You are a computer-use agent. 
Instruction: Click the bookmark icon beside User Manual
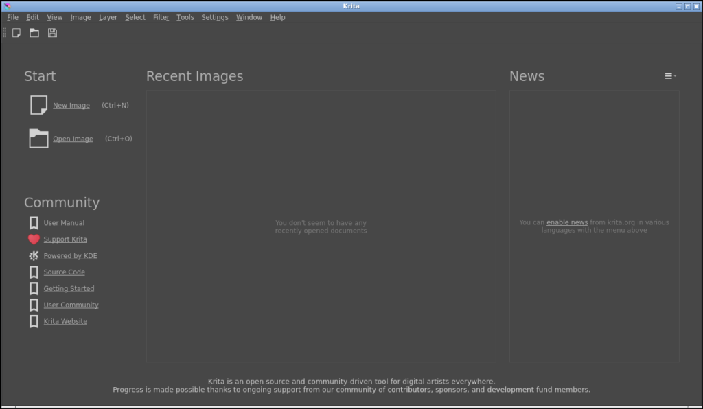click(34, 222)
